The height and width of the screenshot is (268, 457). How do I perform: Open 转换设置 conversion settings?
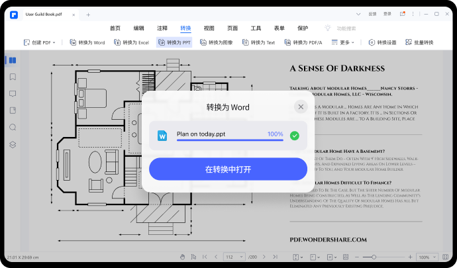click(x=382, y=42)
